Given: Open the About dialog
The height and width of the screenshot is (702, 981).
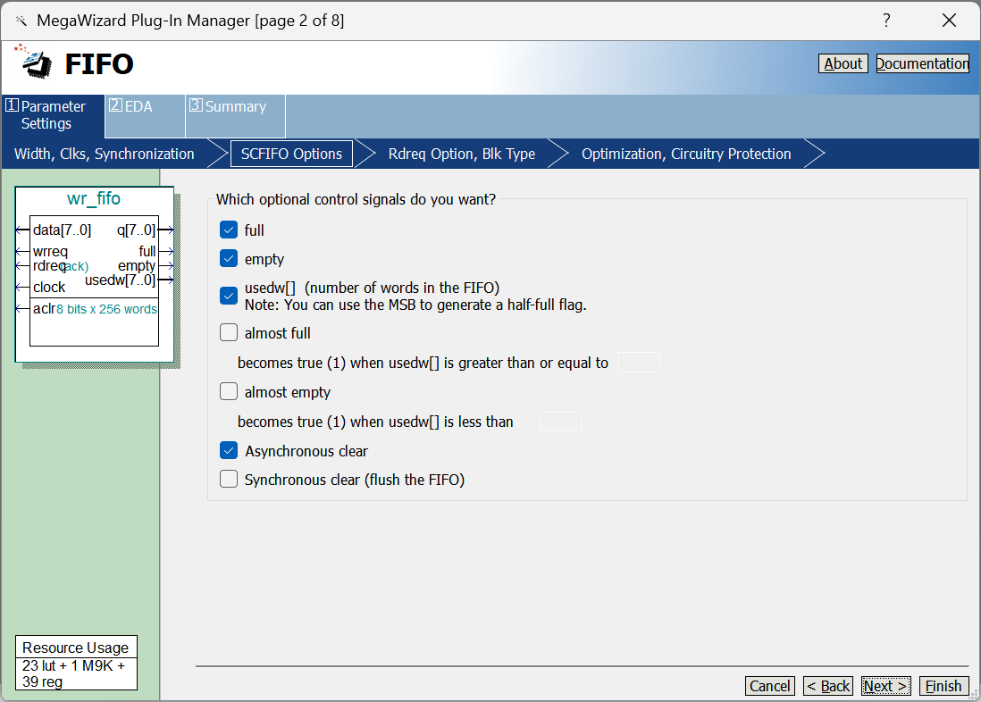Looking at the screenshot, I should [843, 63].
